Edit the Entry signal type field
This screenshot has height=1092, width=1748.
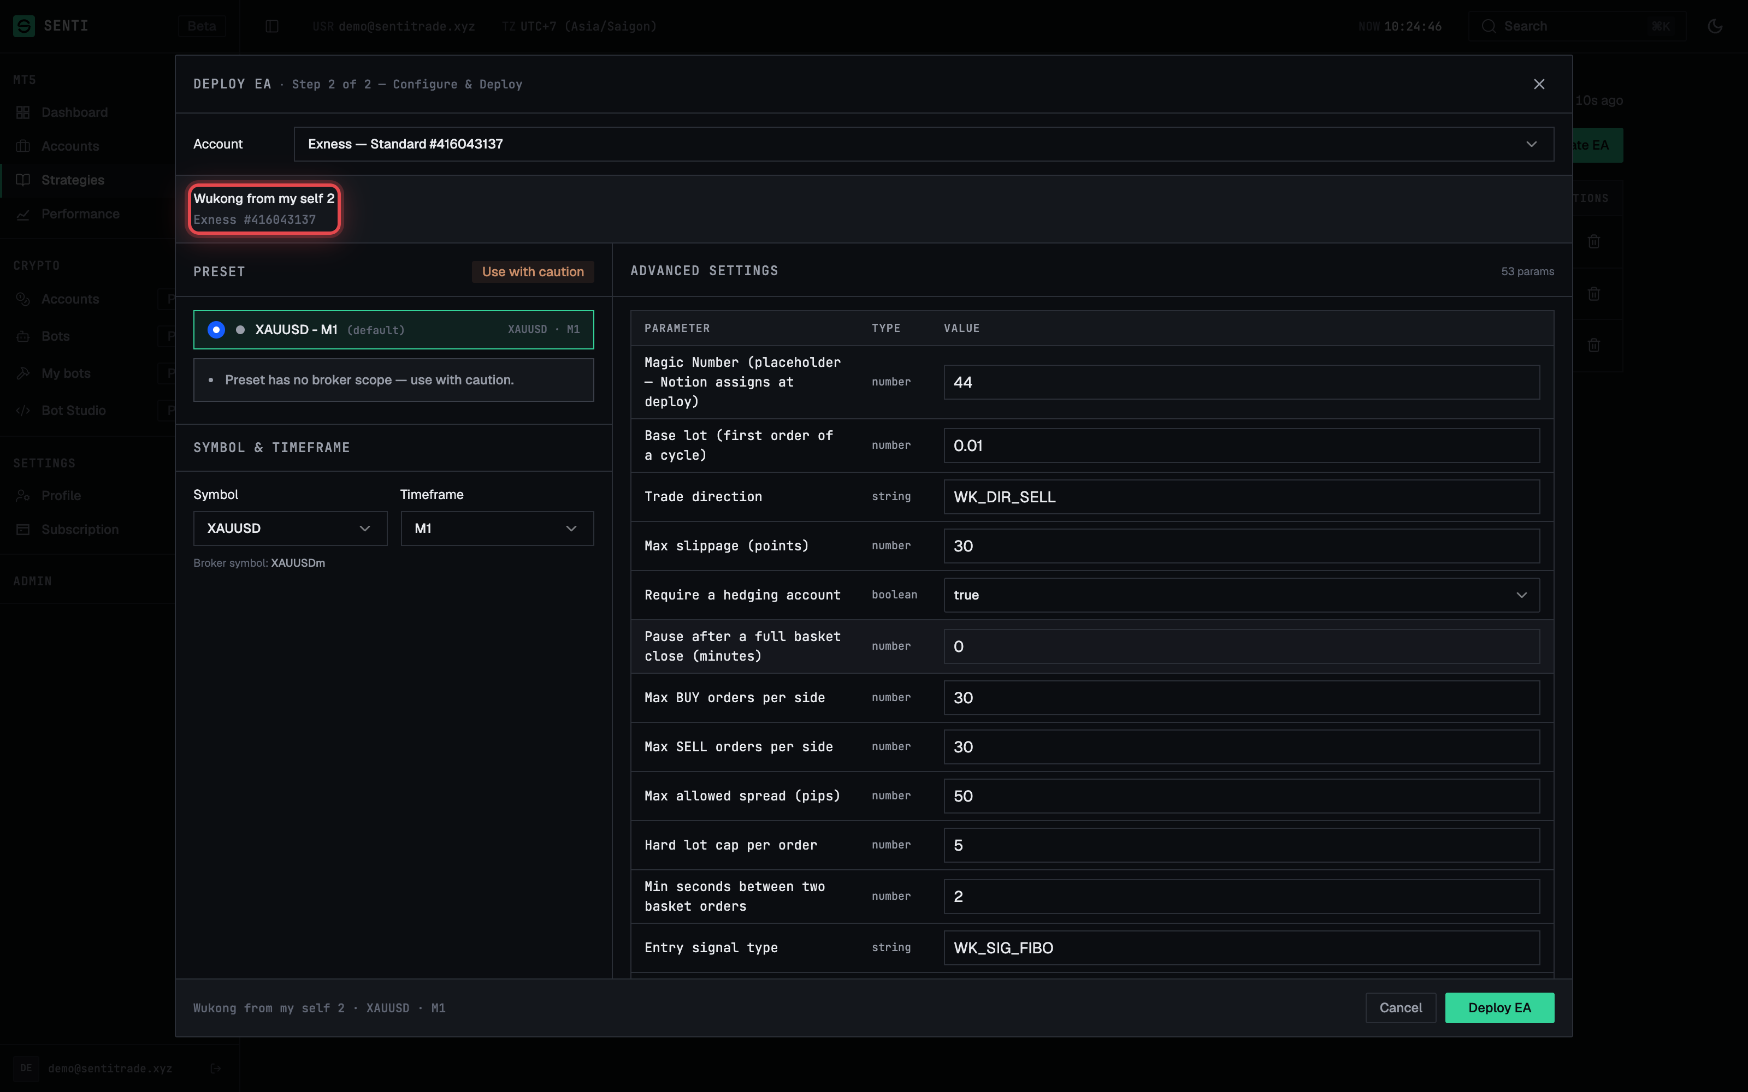pos(1241,947)
